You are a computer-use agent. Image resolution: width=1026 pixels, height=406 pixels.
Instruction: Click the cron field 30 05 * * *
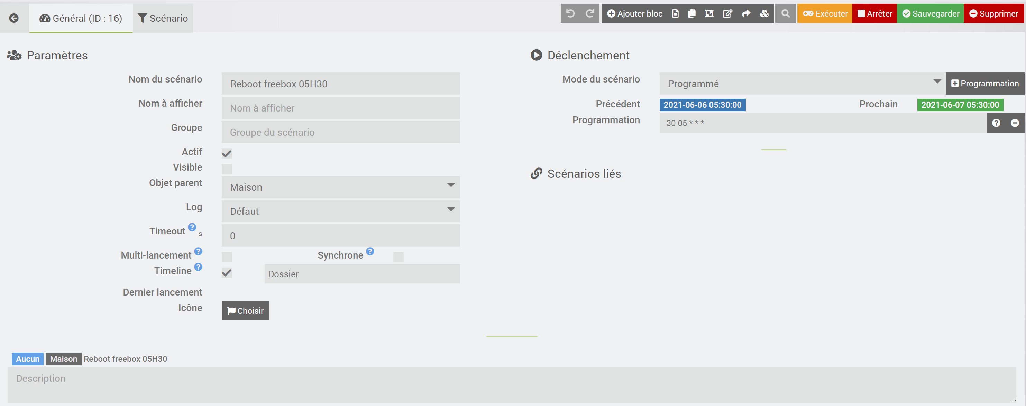click(x=823, y=123)
